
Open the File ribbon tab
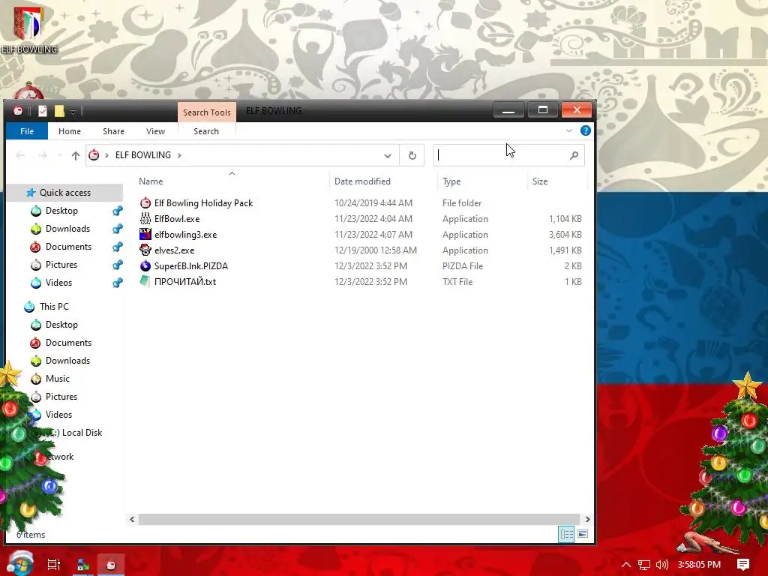27,131
